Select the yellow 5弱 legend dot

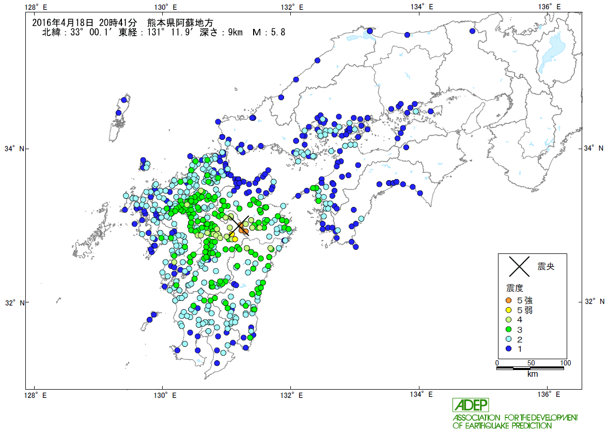(x=509, y=310)
